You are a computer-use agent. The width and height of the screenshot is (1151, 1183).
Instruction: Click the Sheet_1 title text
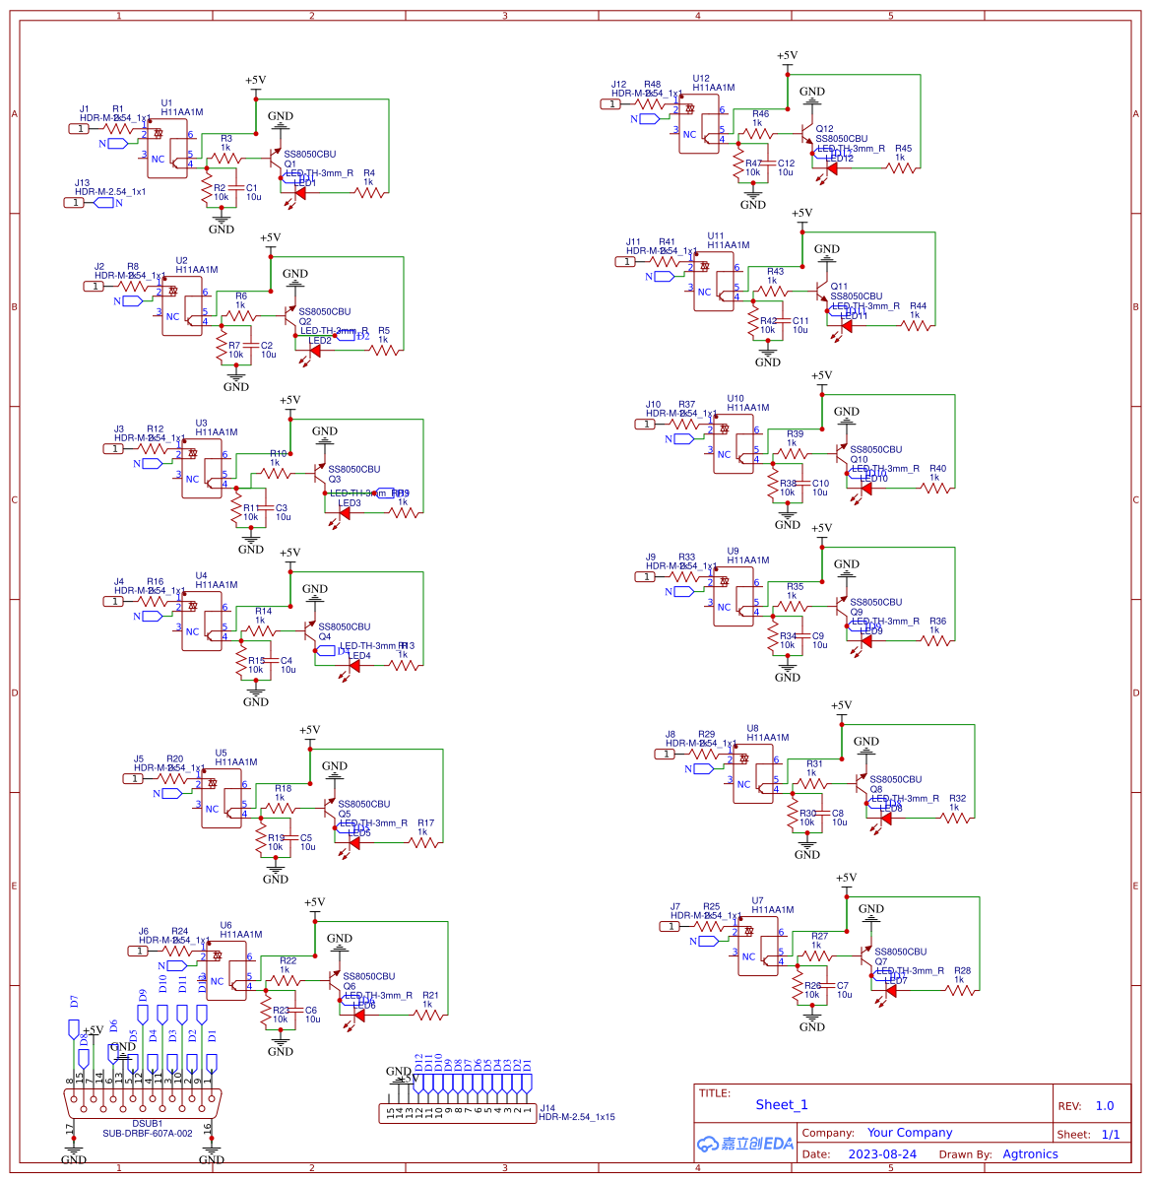tap(781, 1104)
